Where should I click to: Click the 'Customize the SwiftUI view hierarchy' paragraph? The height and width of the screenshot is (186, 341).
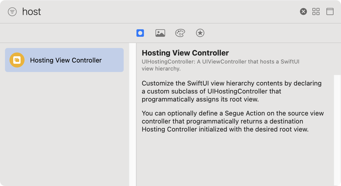click(x=232, y=91)
